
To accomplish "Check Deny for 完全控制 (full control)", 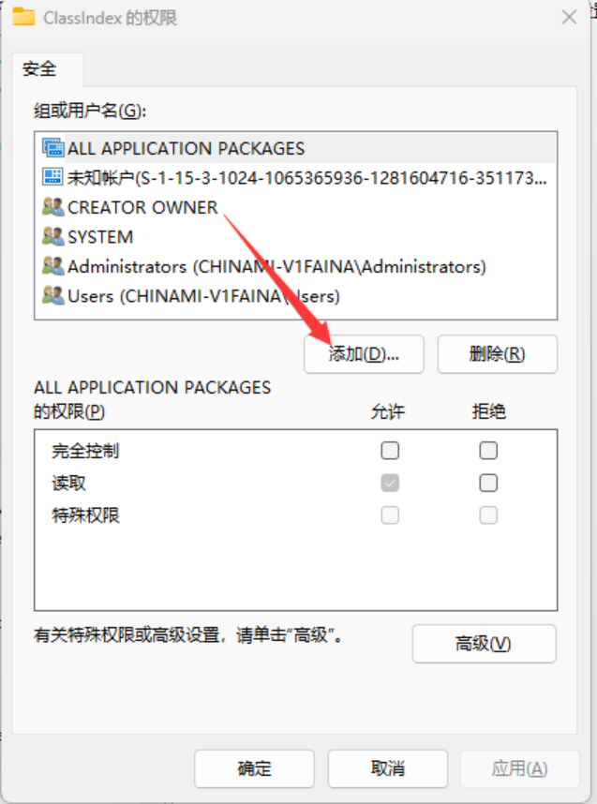I will pyautogui.click(x=488, y=451).
